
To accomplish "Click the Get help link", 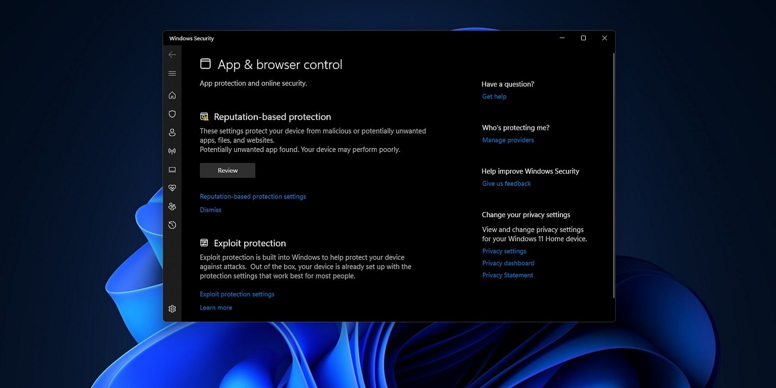I will point(494,97).
